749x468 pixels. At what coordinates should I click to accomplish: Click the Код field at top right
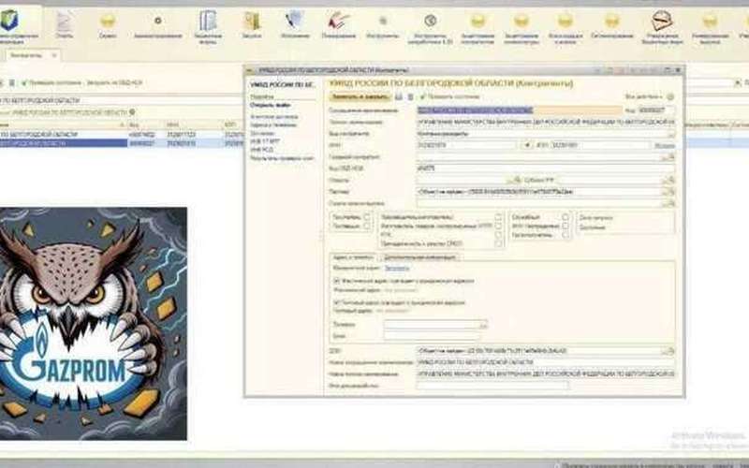[656, 110]
